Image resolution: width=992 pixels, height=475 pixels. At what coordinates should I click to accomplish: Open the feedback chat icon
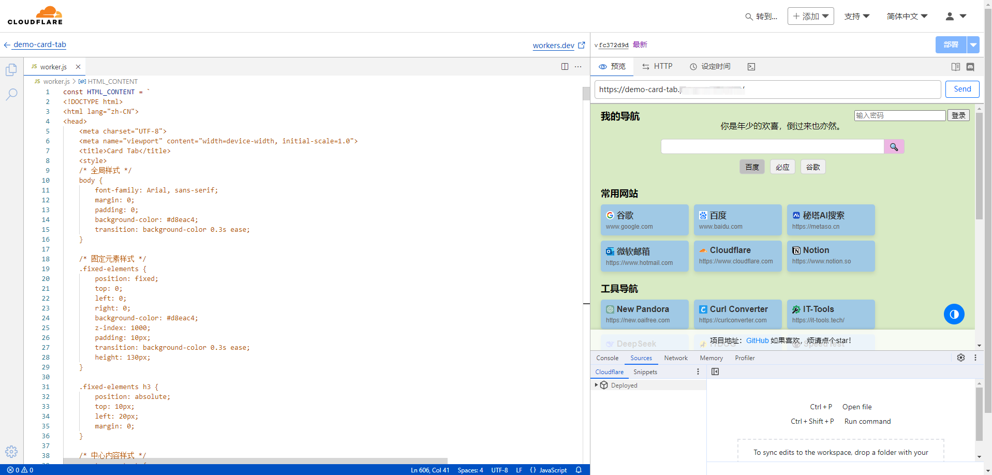970,67
